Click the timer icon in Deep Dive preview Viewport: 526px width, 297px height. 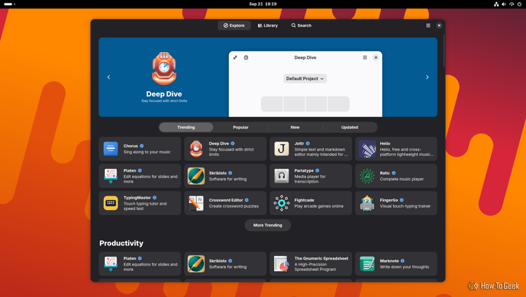coord(246,57)
